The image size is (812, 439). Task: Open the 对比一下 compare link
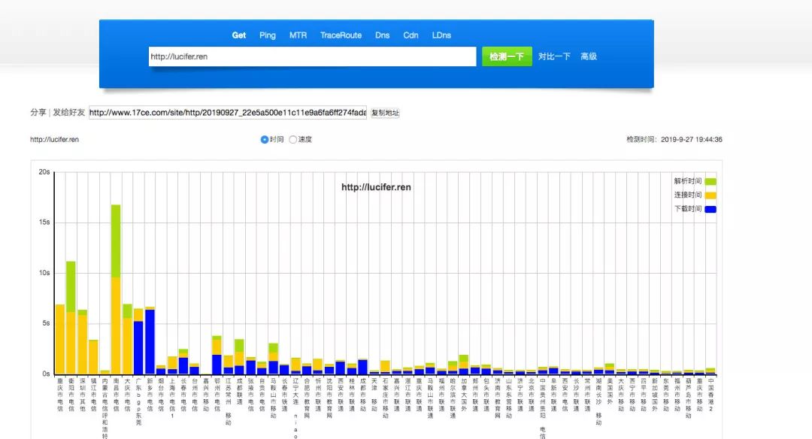point(554,56)
